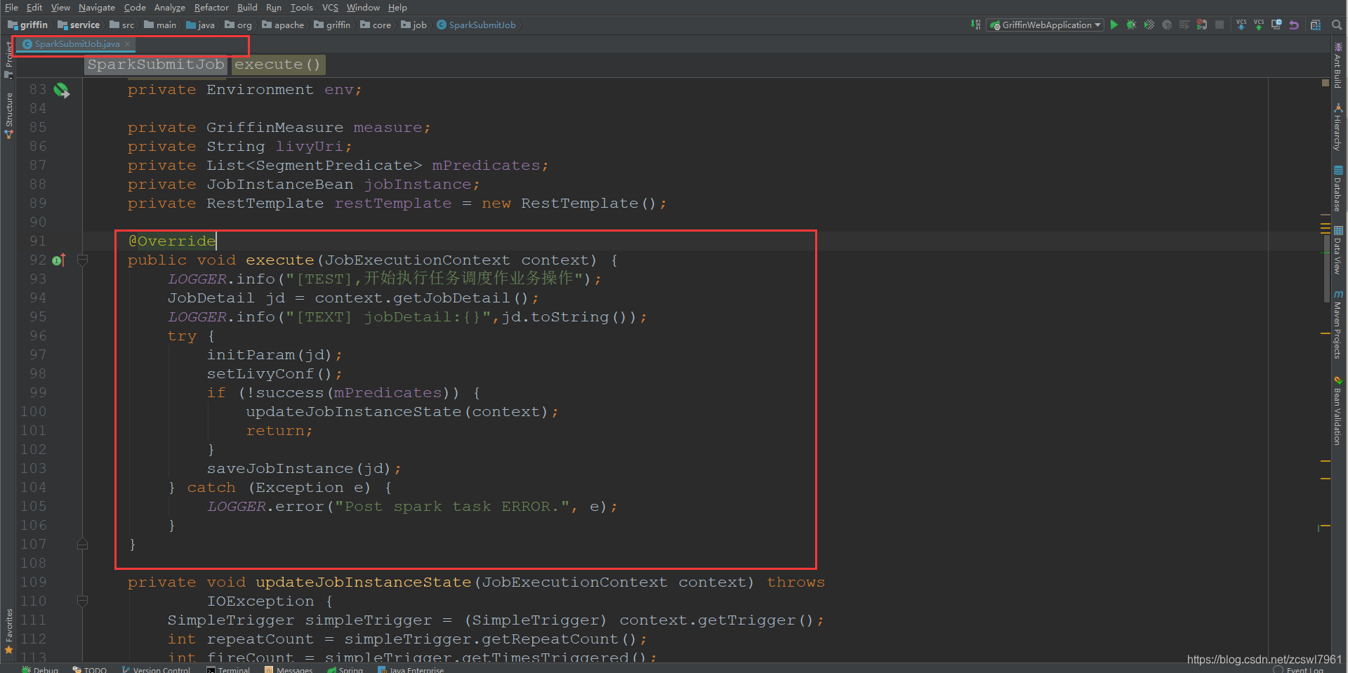The height and width of the screenshot is (673, 1348).
Task: Toggle the Favorites tool window
Action: point(8,631)
